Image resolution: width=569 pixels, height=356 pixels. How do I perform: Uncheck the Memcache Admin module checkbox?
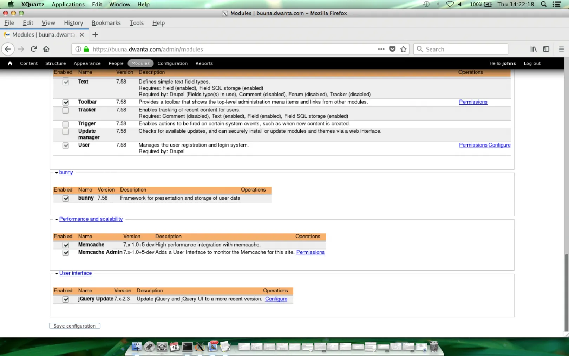pyautogui.click(x=66, y=253)
